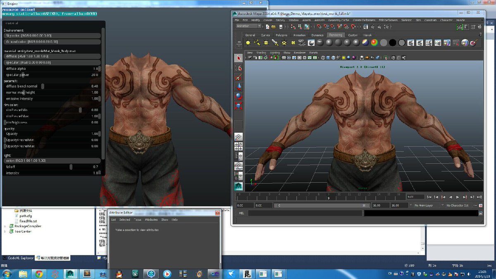Select the Move tool in Maya toolbox
Screen dimensions: 496x279
click(x=238, y=86)
